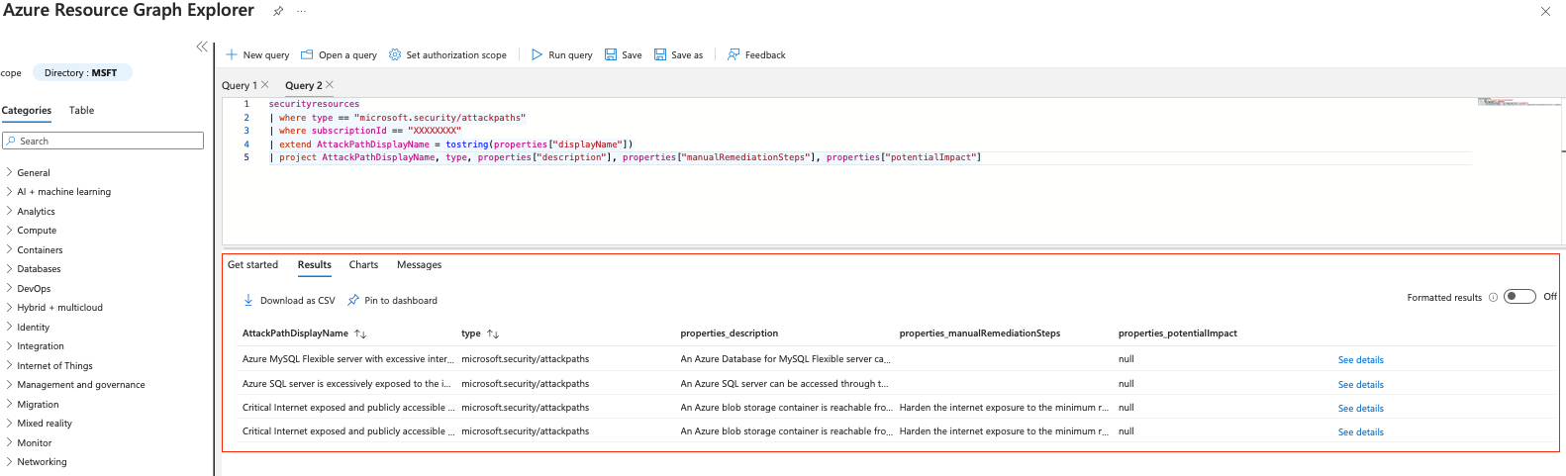This screenshot has height=476, width=1566.
Task: Select the Query 1 tab
Action: [x=239, y=85]
